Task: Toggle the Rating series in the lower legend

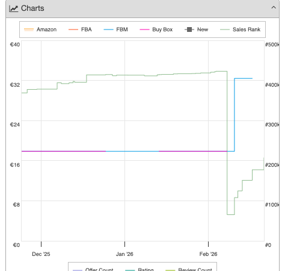Action: tap(139, 269)
